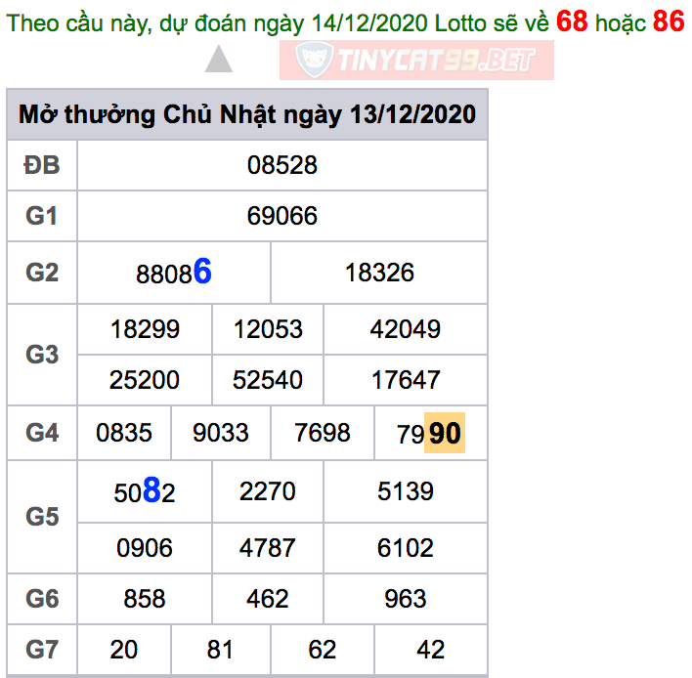Click the cat logo in the watermark
This screenshot has height=678, width=692.
coord(312,61)
